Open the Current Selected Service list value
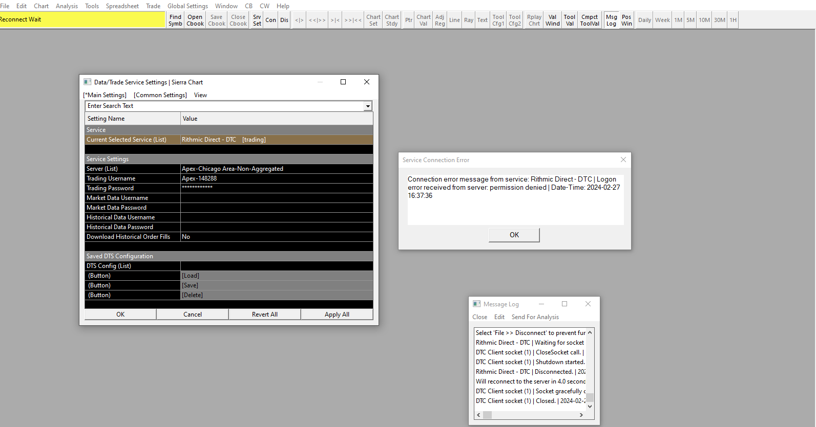 277,140
